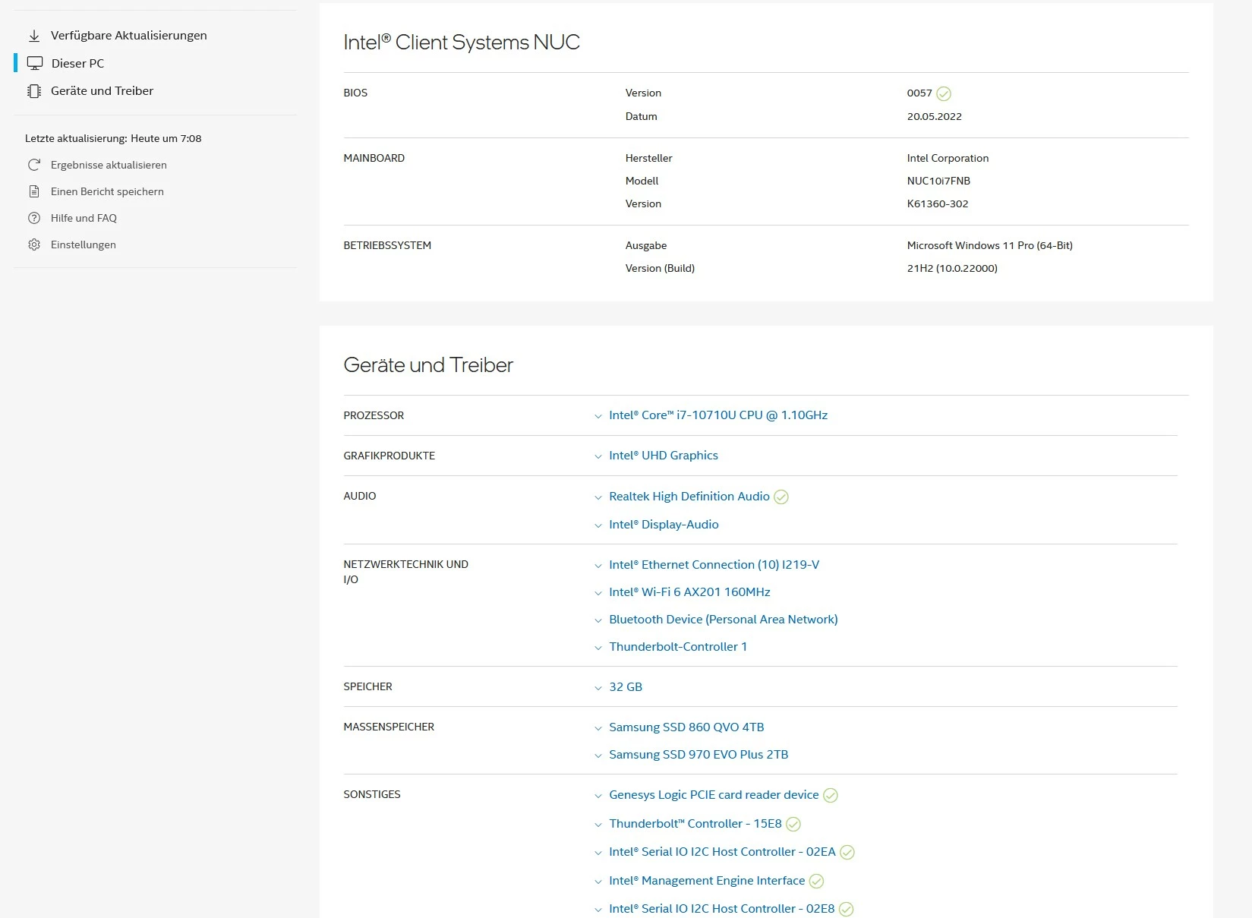
Task: Click the Intel UHD Graphics link
Action: [x=664, y=456]
